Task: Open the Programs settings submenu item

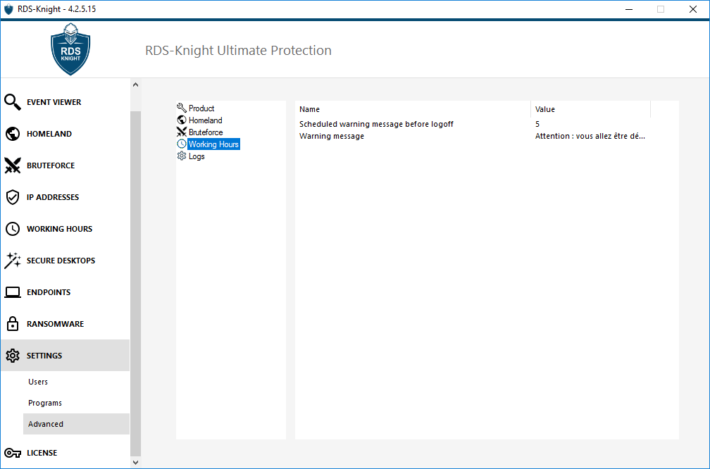Action: 45,403
